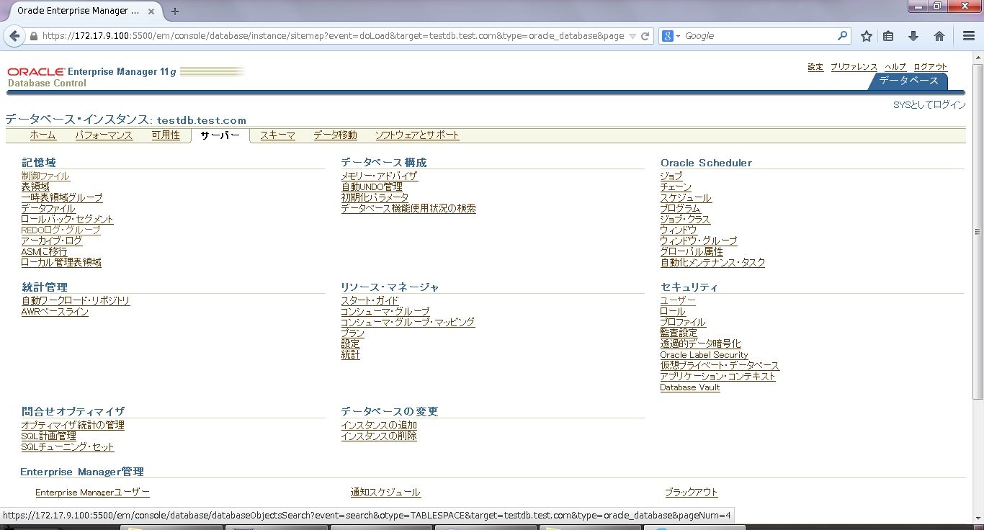
Task: Open the プログラム link under Oracle Scheduler
Action: [680, 208]
